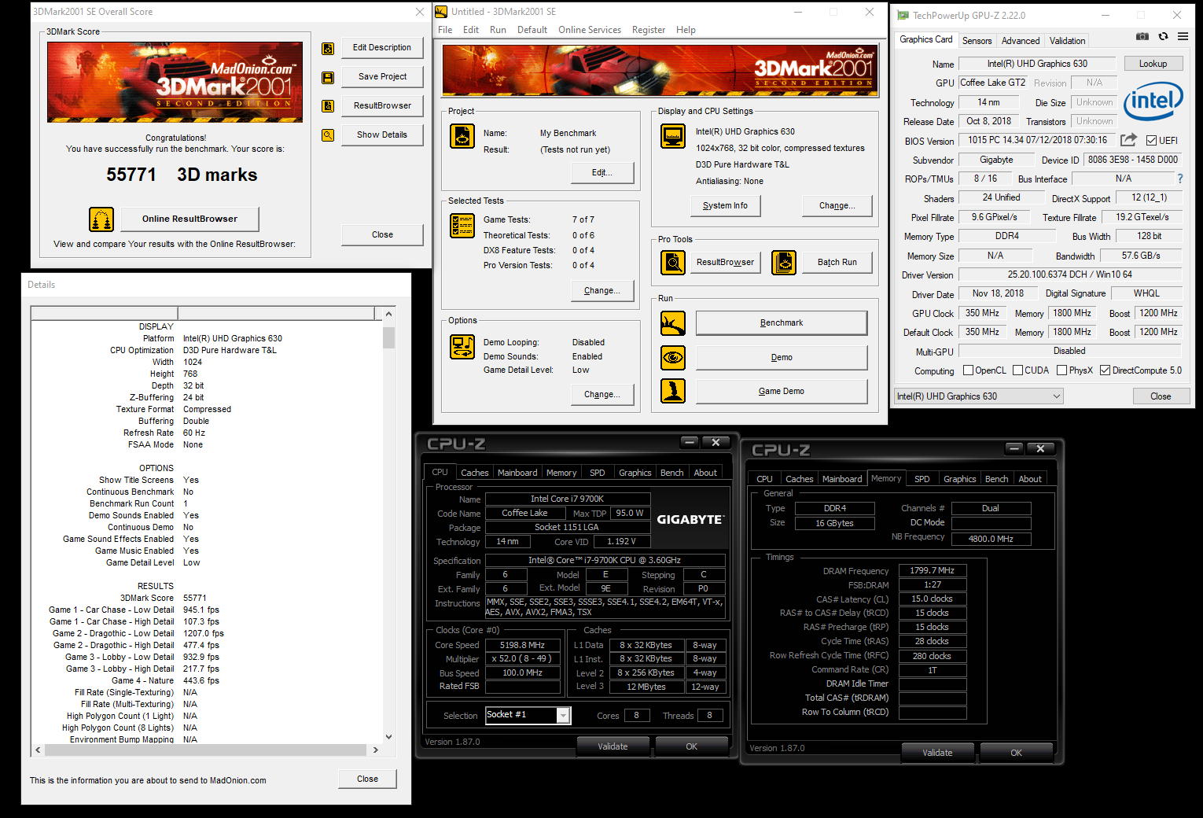Click the Pro Tools ResultBrowser magnifier icon
1203x818 pixels.
673,263
